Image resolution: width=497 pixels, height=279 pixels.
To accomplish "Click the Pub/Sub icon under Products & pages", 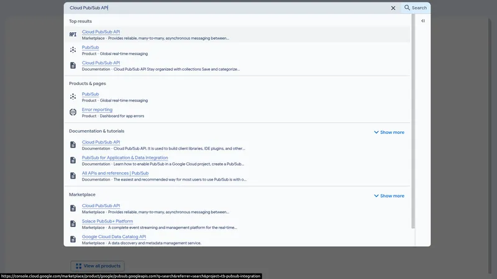I will [73, 97].
